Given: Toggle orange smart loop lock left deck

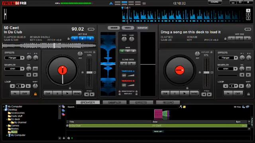Looking at the screenshot, I should pyautogui.click(x=35, y=94).
